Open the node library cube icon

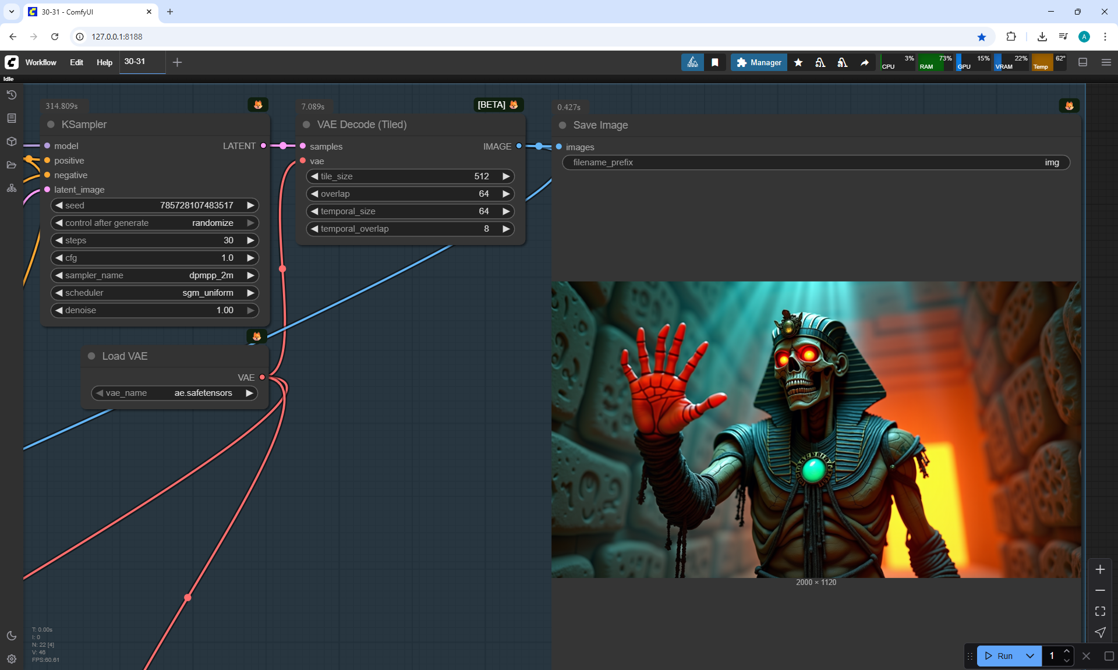[x=12, y=141]
